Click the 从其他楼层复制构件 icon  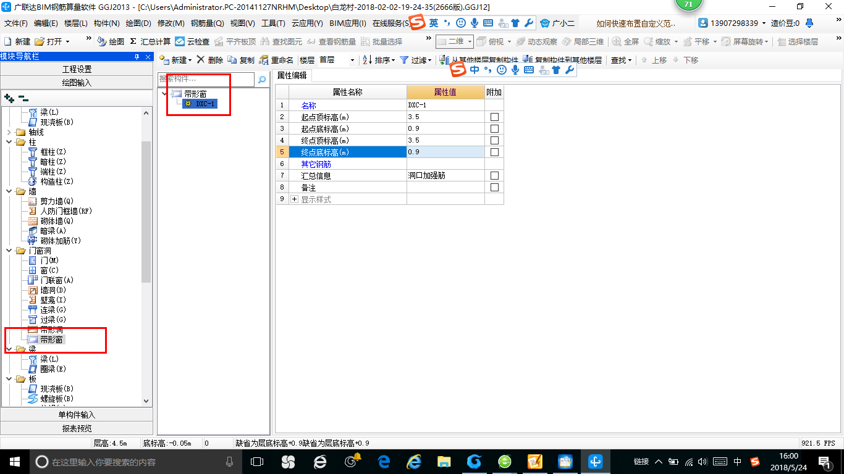point(479,60)
